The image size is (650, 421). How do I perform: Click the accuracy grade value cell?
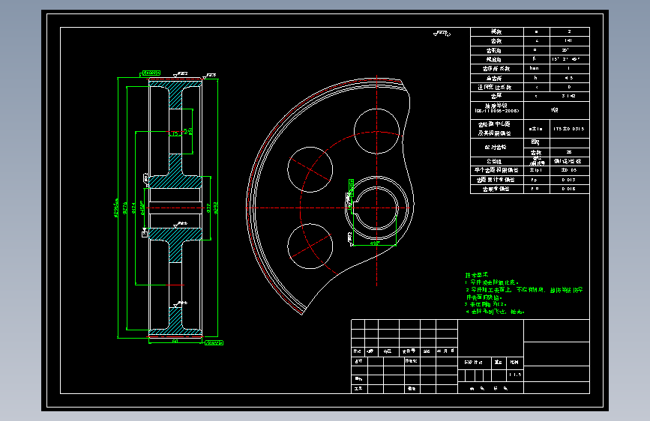556,110
